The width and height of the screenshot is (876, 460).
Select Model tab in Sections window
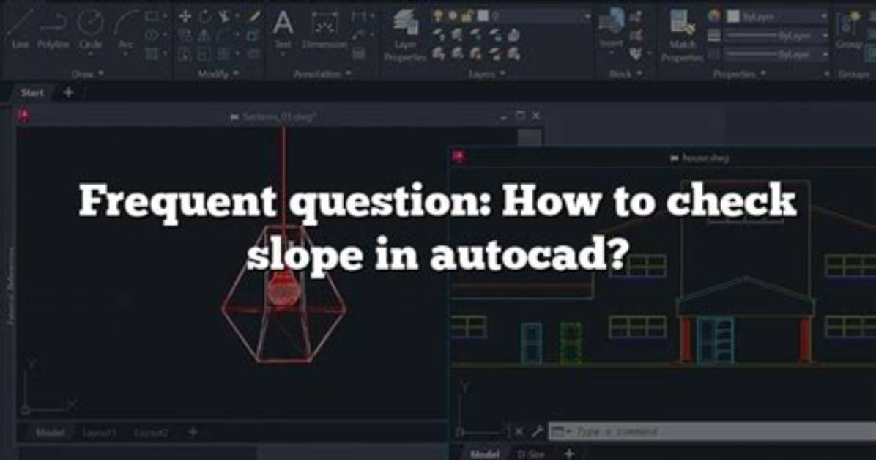pyautogui.click(x=51, y=432)
